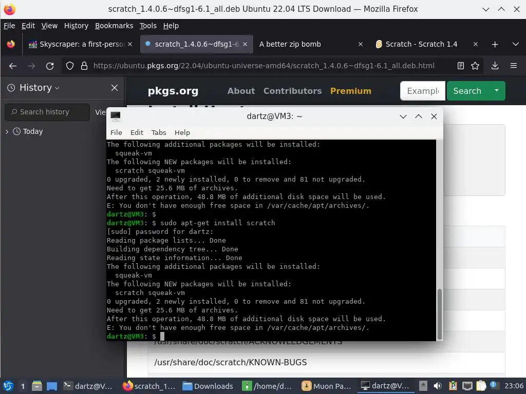The height and width of the screenshot is (394, 526).
Task: Toggle reader view icon in address bar
Action: [x=461, y=66]
